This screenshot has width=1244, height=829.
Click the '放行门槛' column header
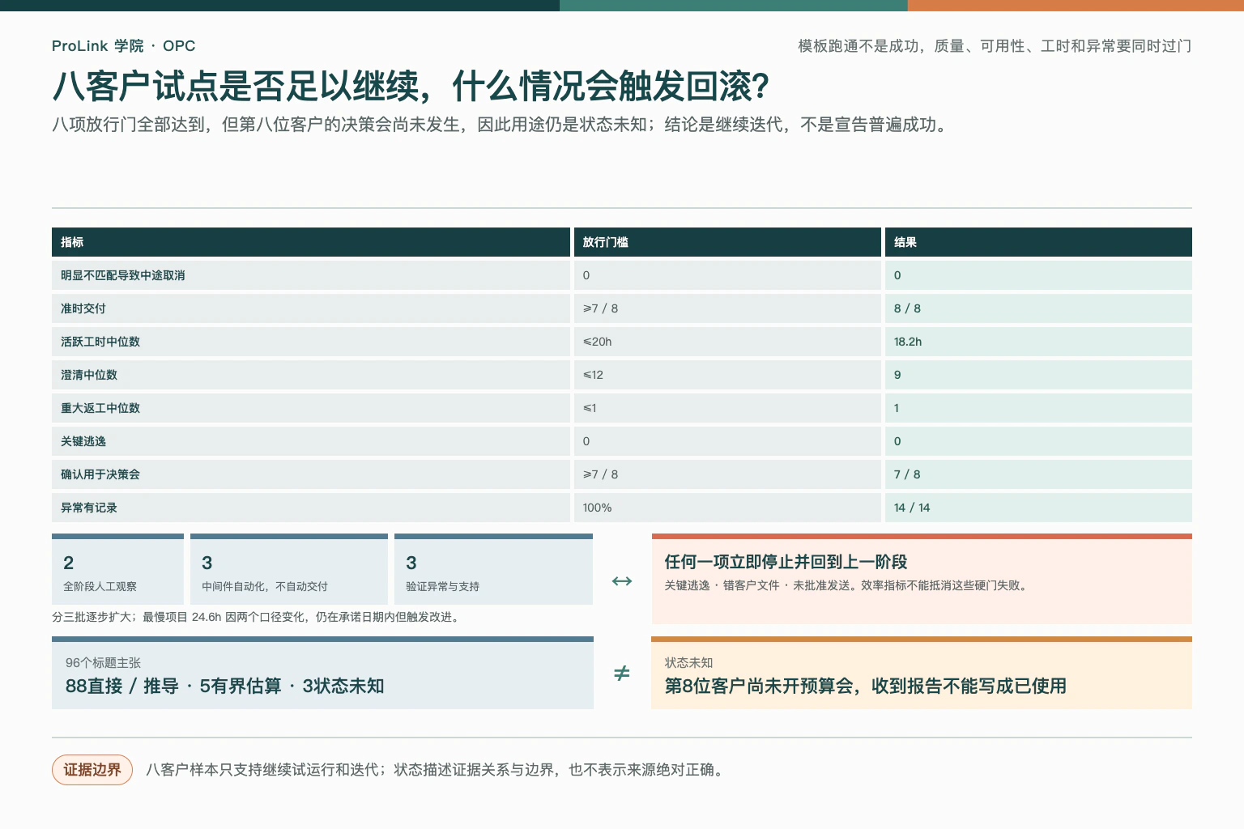tap(727, 242)
